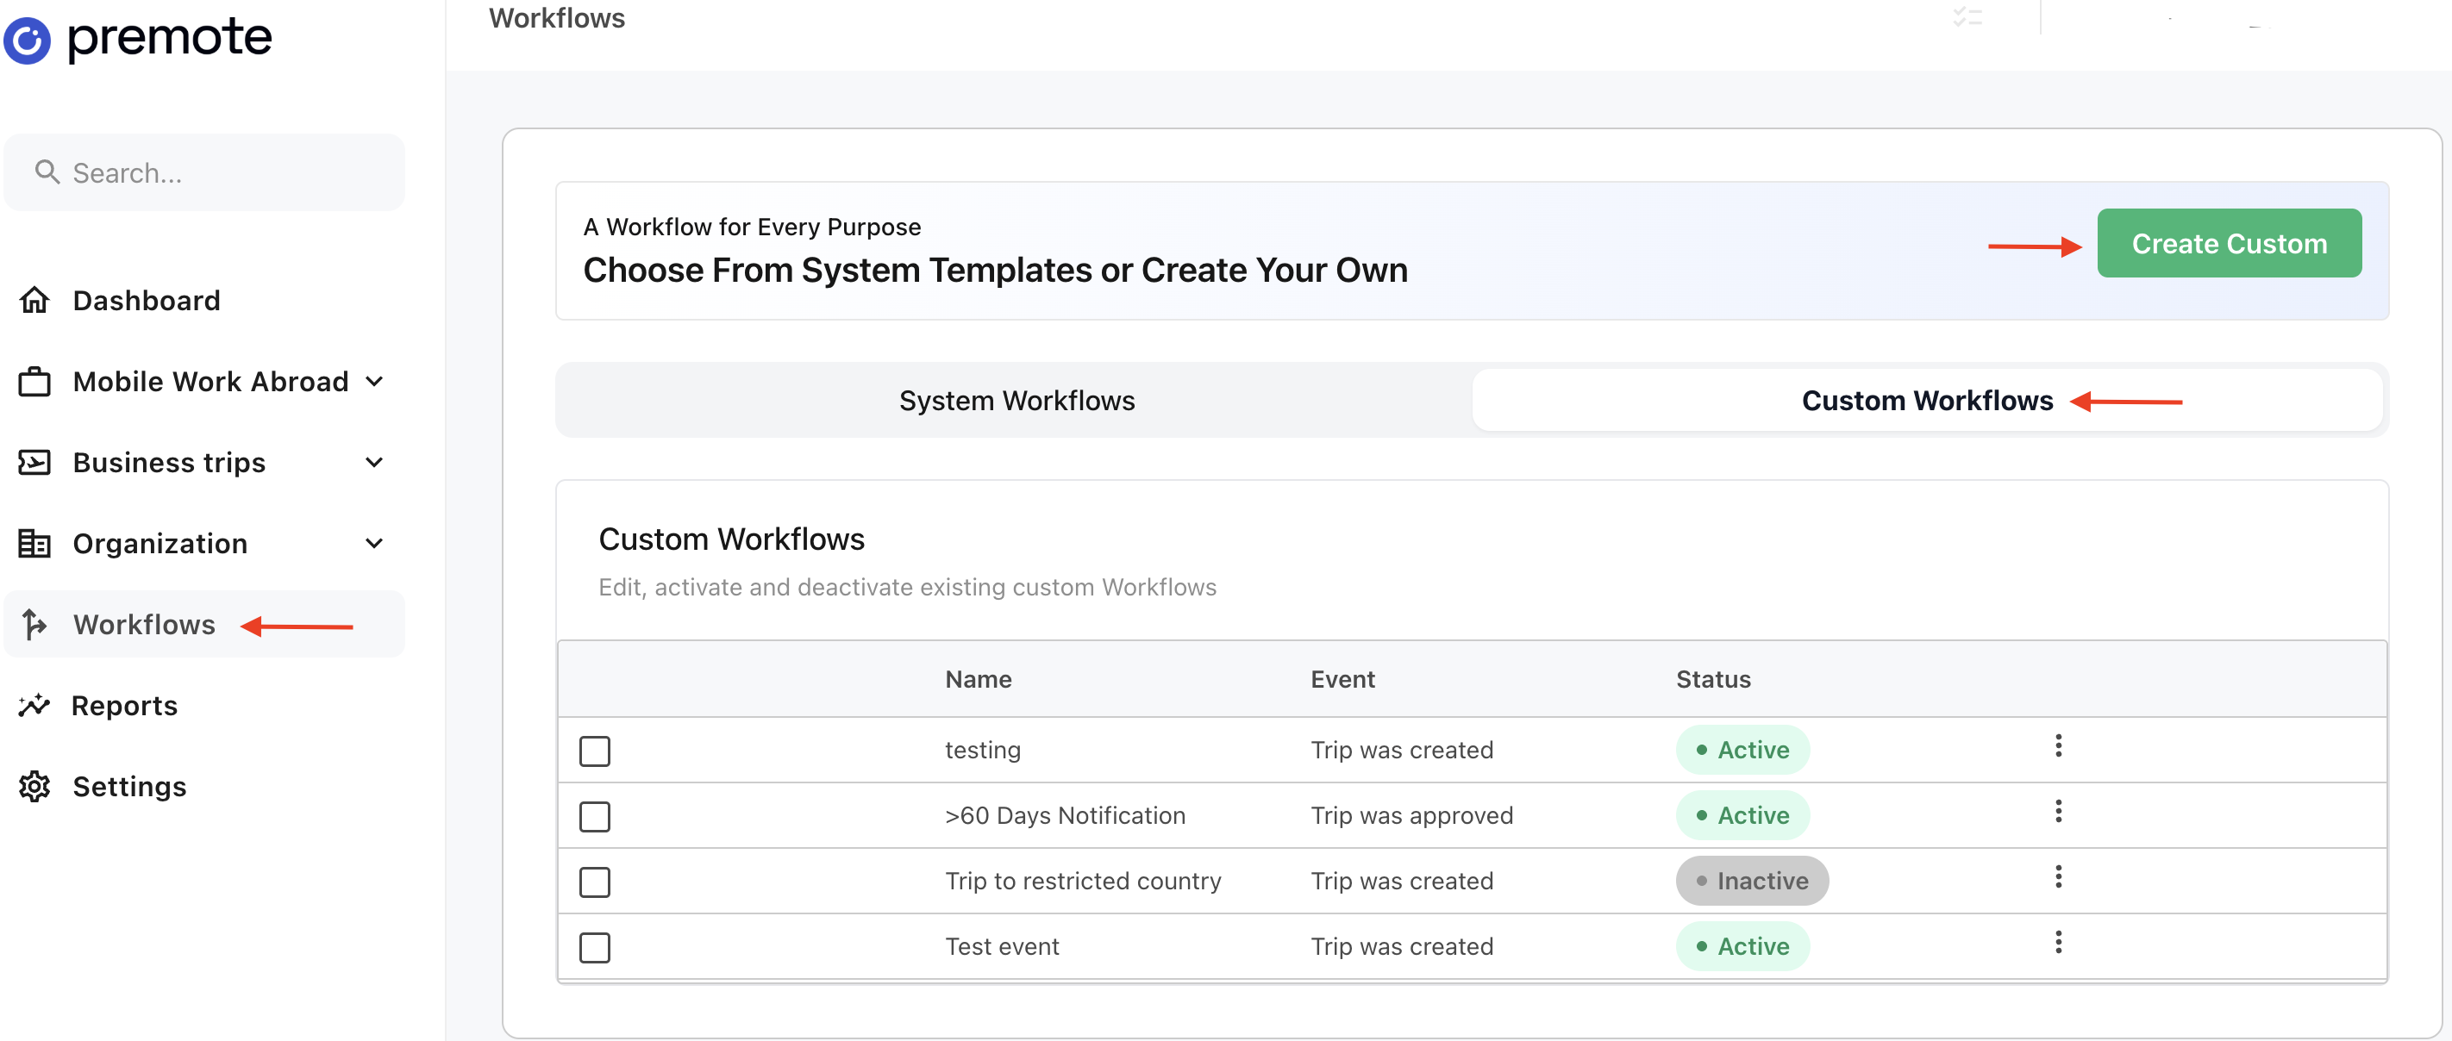Image resolution: width=2452 pixels, height=1041 pixels.
Task: Select the testing workflow checkbox
Action: [x=595, y=751]
